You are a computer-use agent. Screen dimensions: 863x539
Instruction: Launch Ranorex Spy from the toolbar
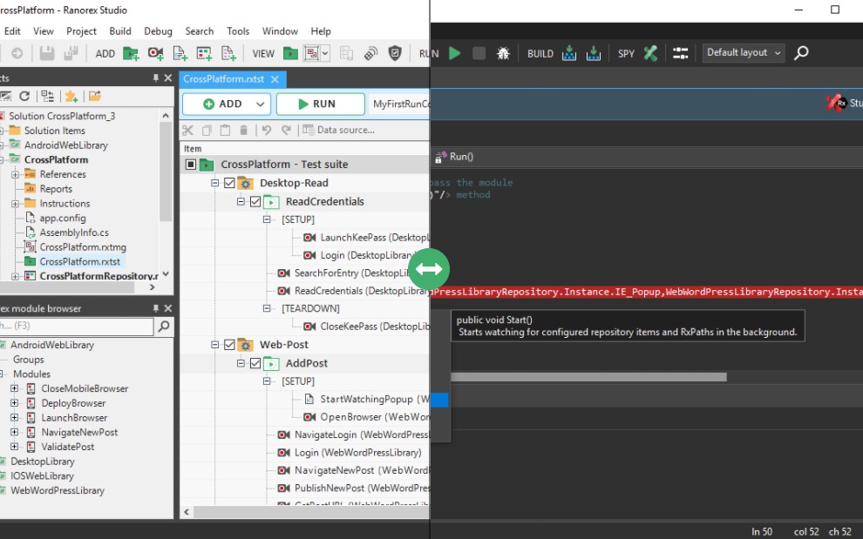(x=650, y=53)
